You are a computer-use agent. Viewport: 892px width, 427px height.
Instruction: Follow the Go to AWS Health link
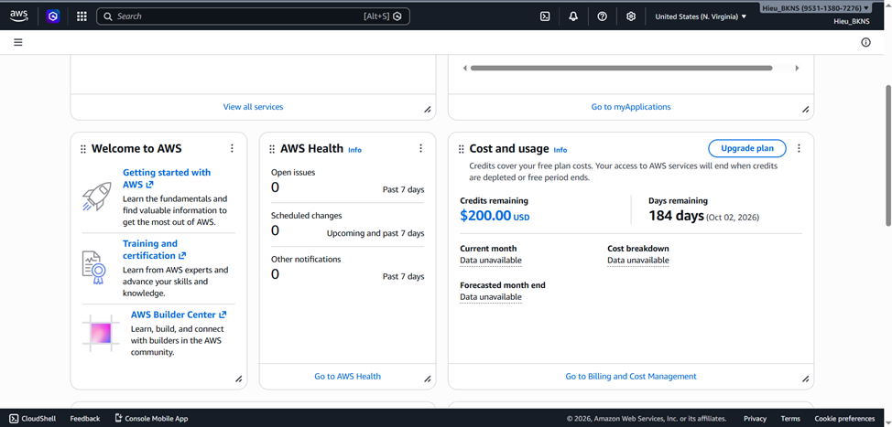click(x=348, y=377)
